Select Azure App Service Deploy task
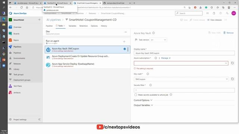 (x=87, y=65)
